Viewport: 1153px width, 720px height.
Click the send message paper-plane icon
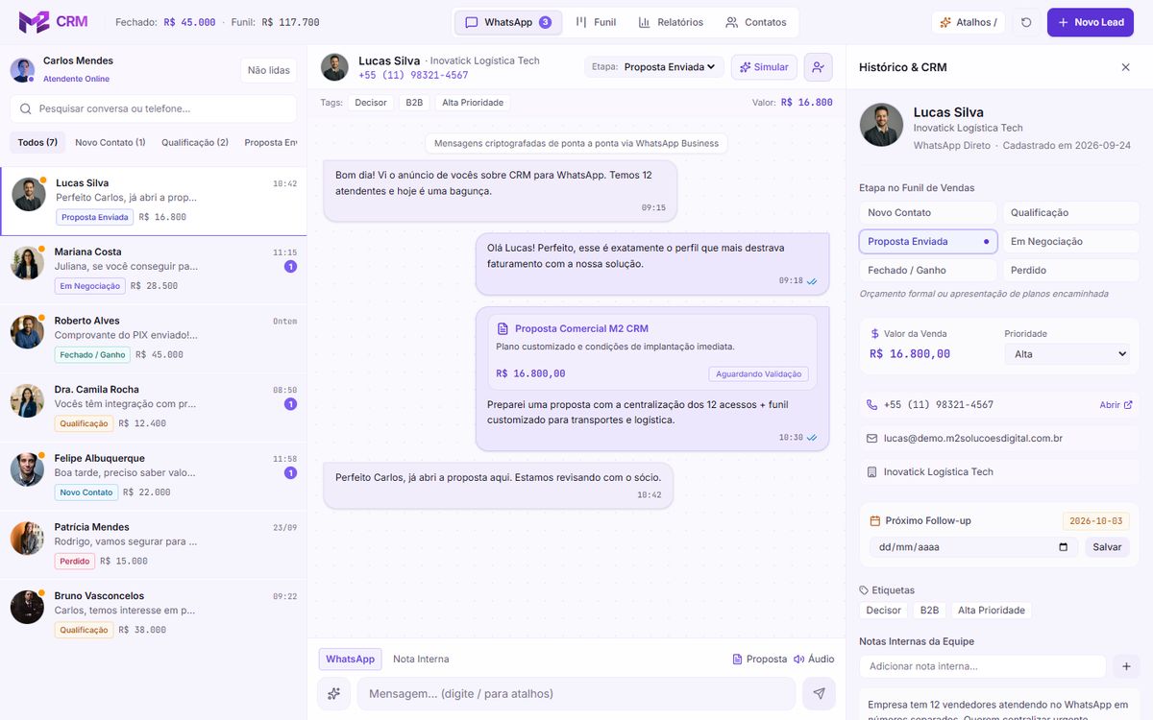pyautogui.click(x=819, y=693)
